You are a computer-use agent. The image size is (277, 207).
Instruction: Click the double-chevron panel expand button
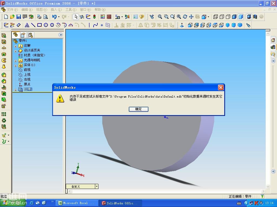click(61, 35)
